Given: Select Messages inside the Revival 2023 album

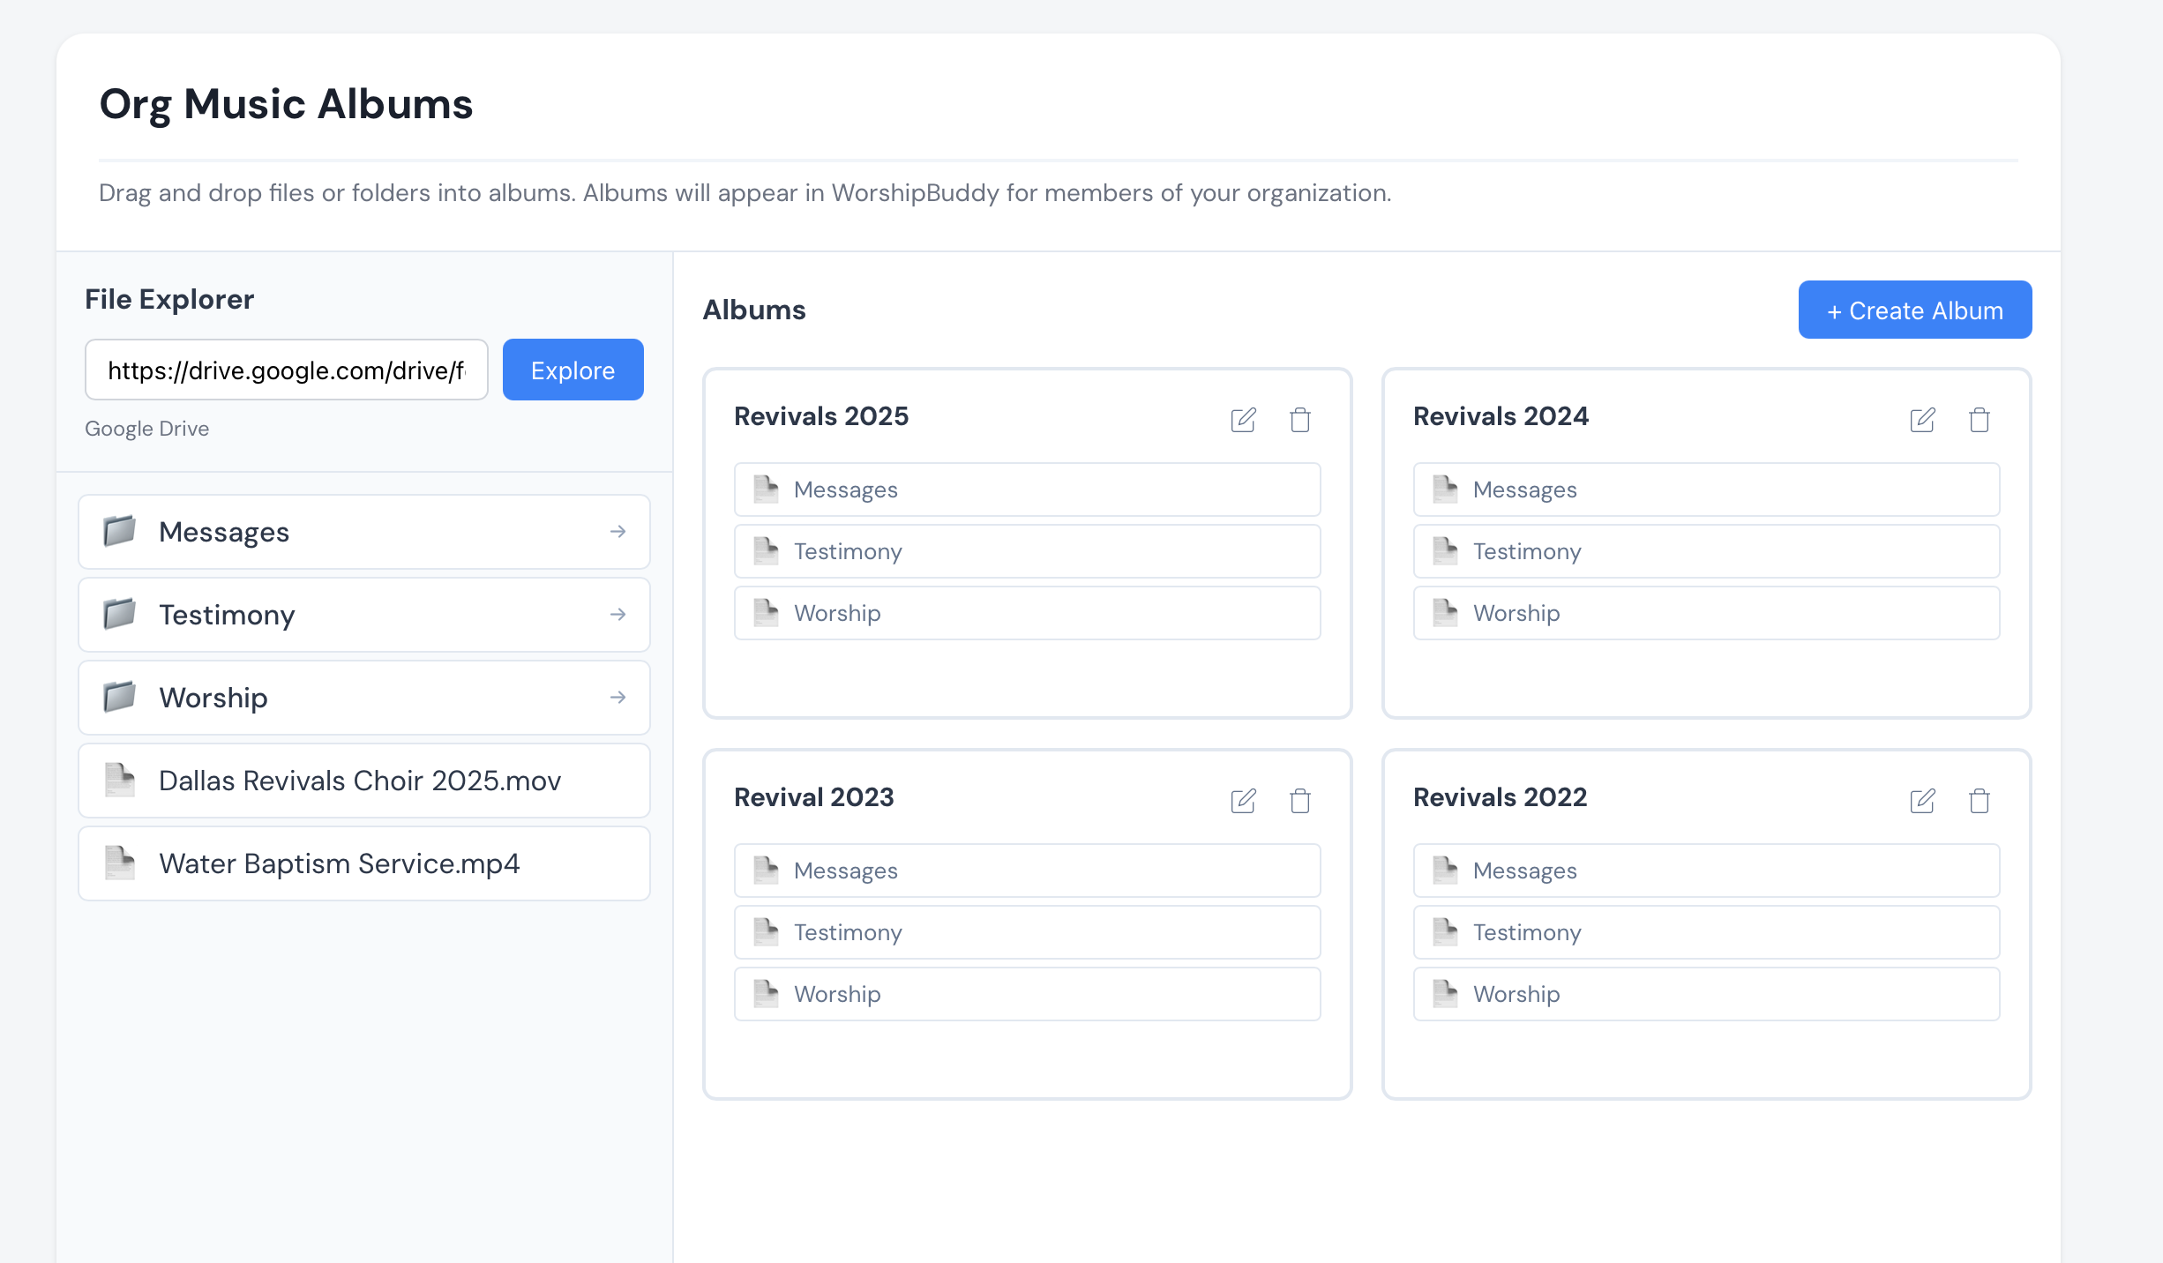Looking at the screenshot, I should 1027,871.
